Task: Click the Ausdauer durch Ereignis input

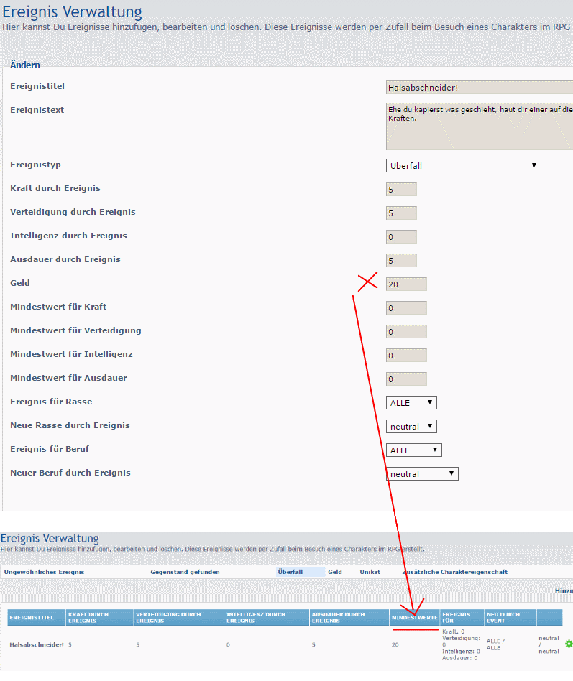Action: pyautogui.click(x=401, y=261)
